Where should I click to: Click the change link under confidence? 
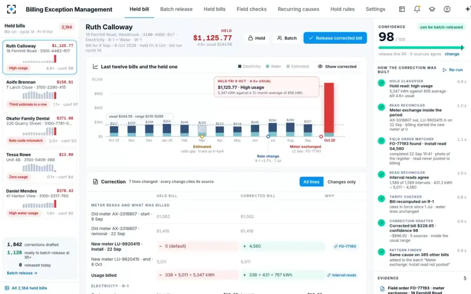pyautogui.click(x=452, y=54)
